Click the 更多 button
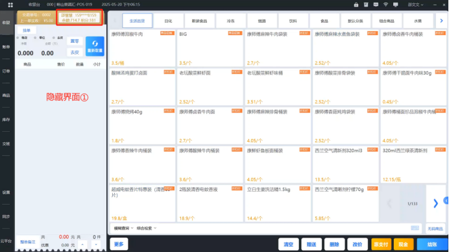Image resolution: width=449 pixels, height=252 pixels. pos(119,244)
